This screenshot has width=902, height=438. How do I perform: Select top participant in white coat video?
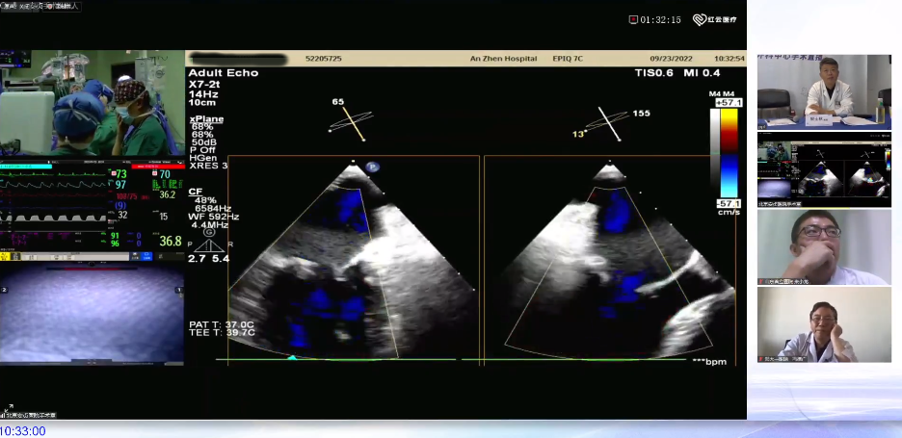[x=824, y=92]
